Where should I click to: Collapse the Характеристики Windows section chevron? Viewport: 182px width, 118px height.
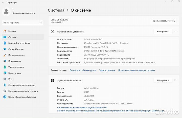[175, 80]
